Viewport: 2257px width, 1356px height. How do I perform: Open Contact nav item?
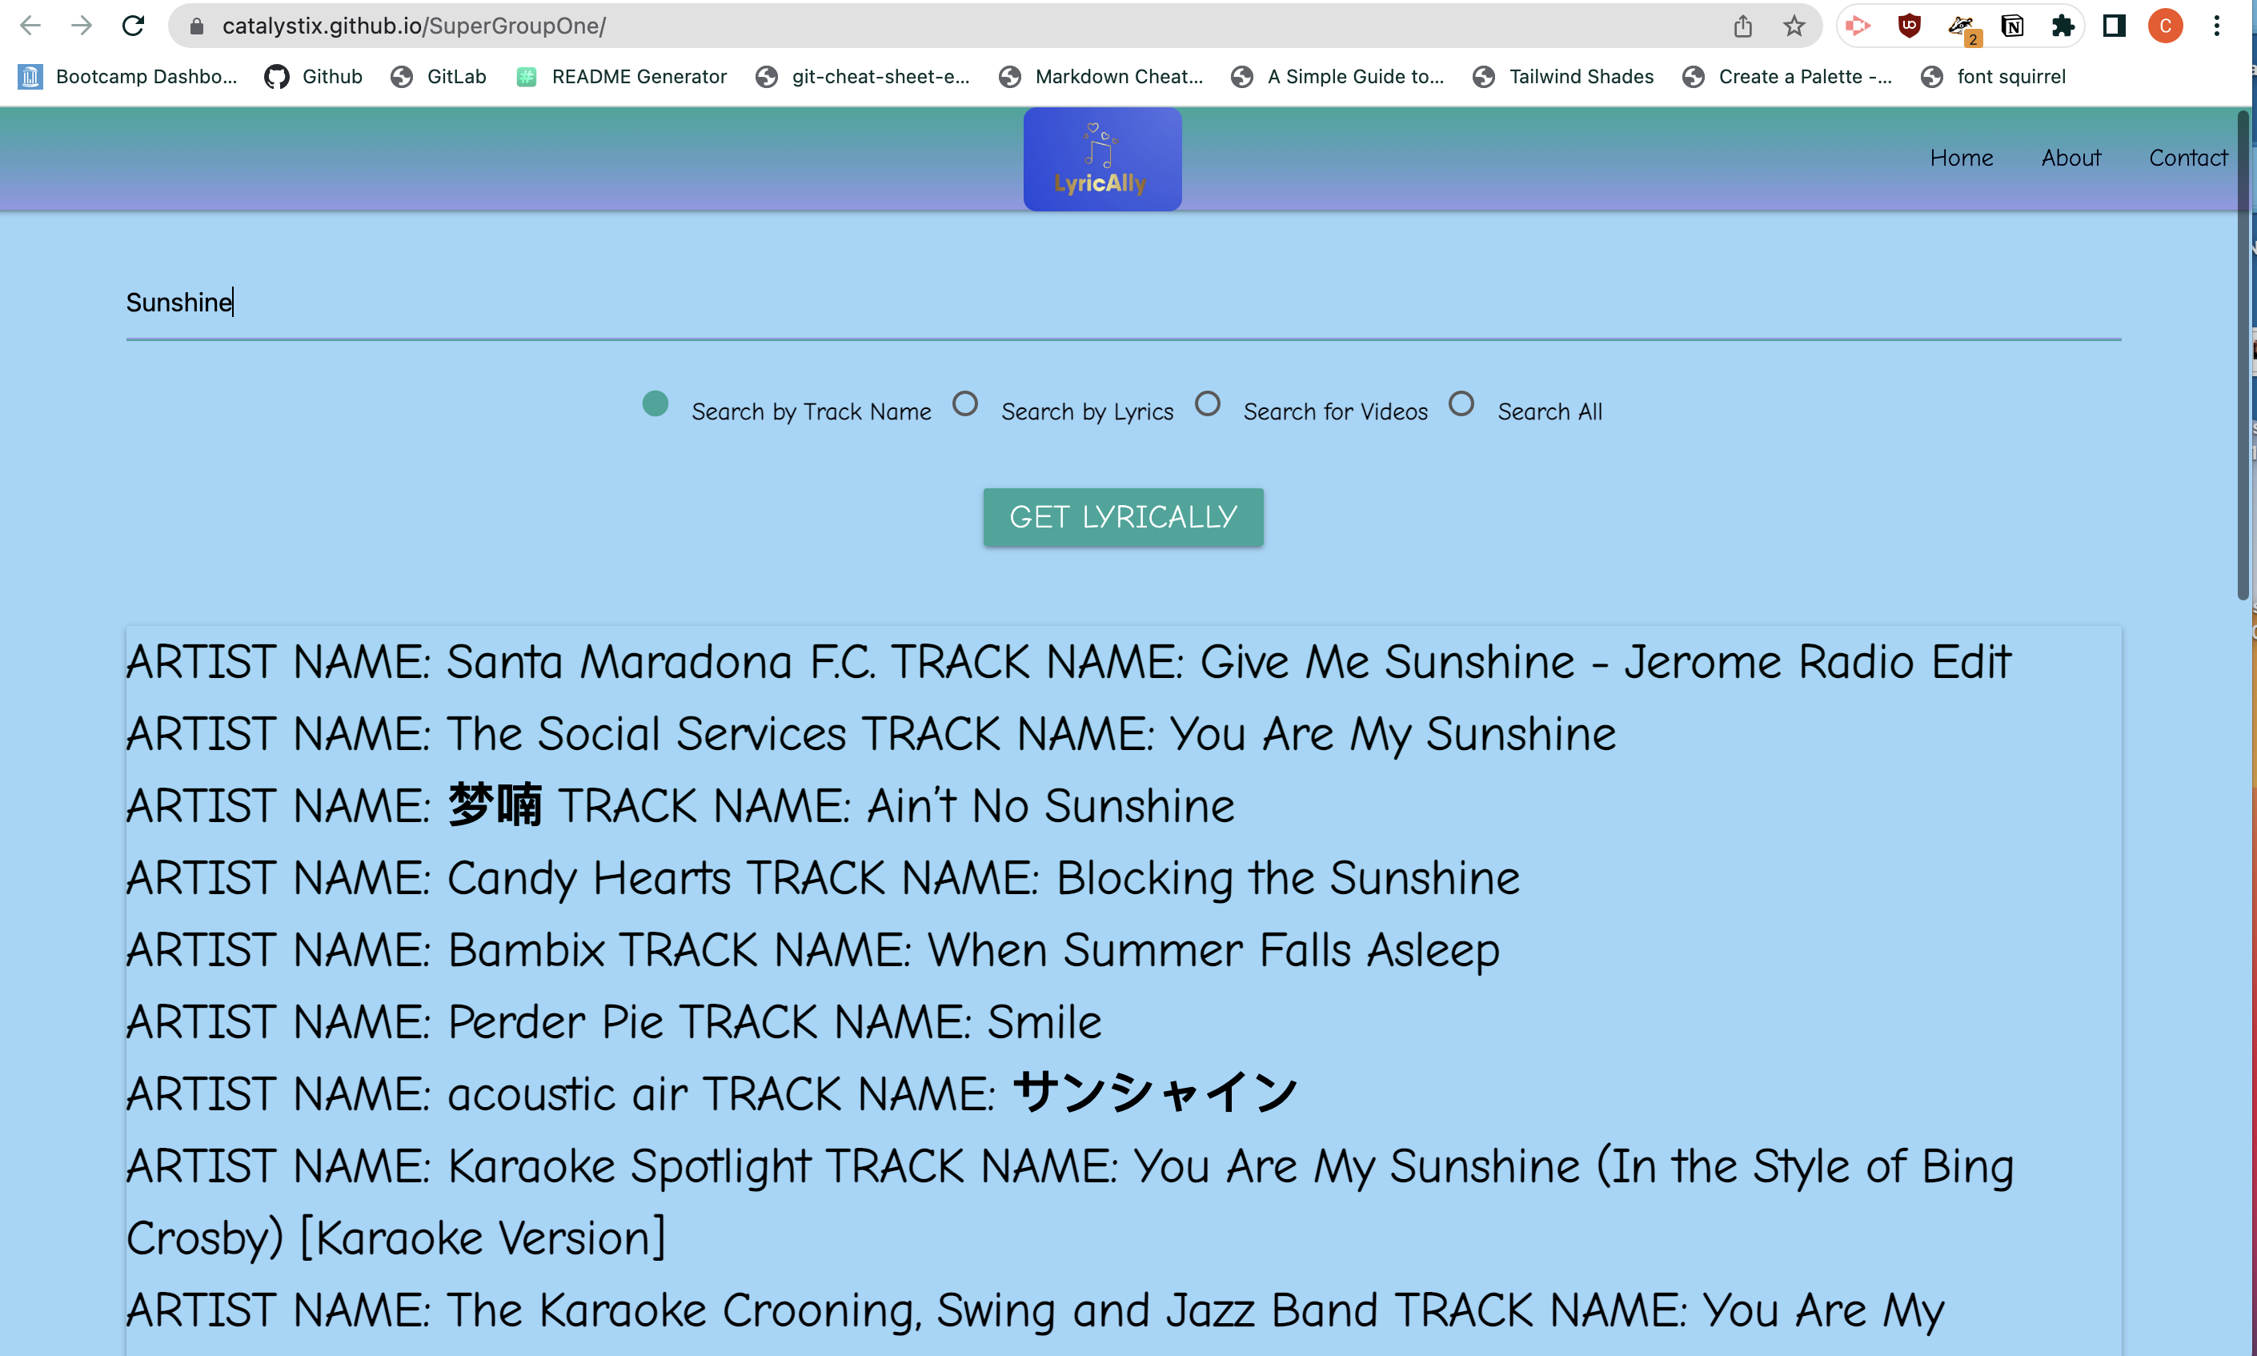pyautogui.click(x=2187, y=158)
